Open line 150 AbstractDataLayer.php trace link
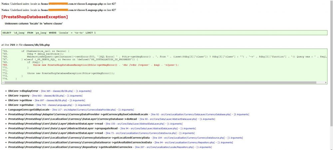This screenshot has width=333, height=150. click(135, 123)
